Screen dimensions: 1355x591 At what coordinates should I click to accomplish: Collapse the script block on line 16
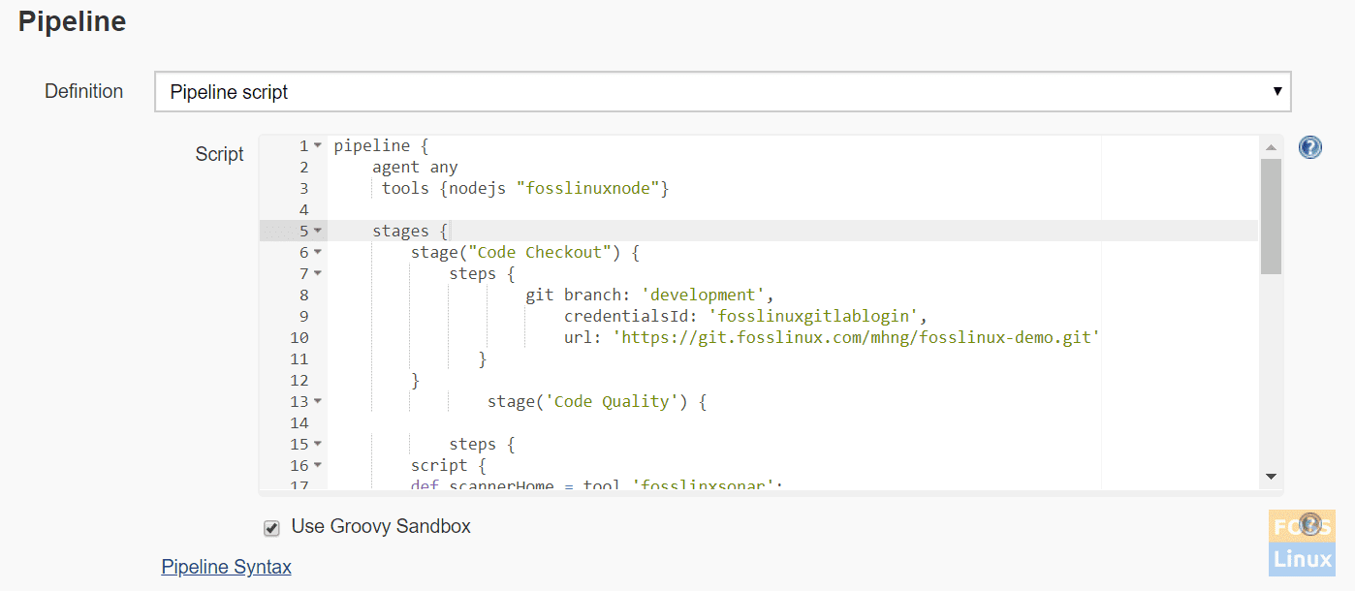(x=318, y=466)
